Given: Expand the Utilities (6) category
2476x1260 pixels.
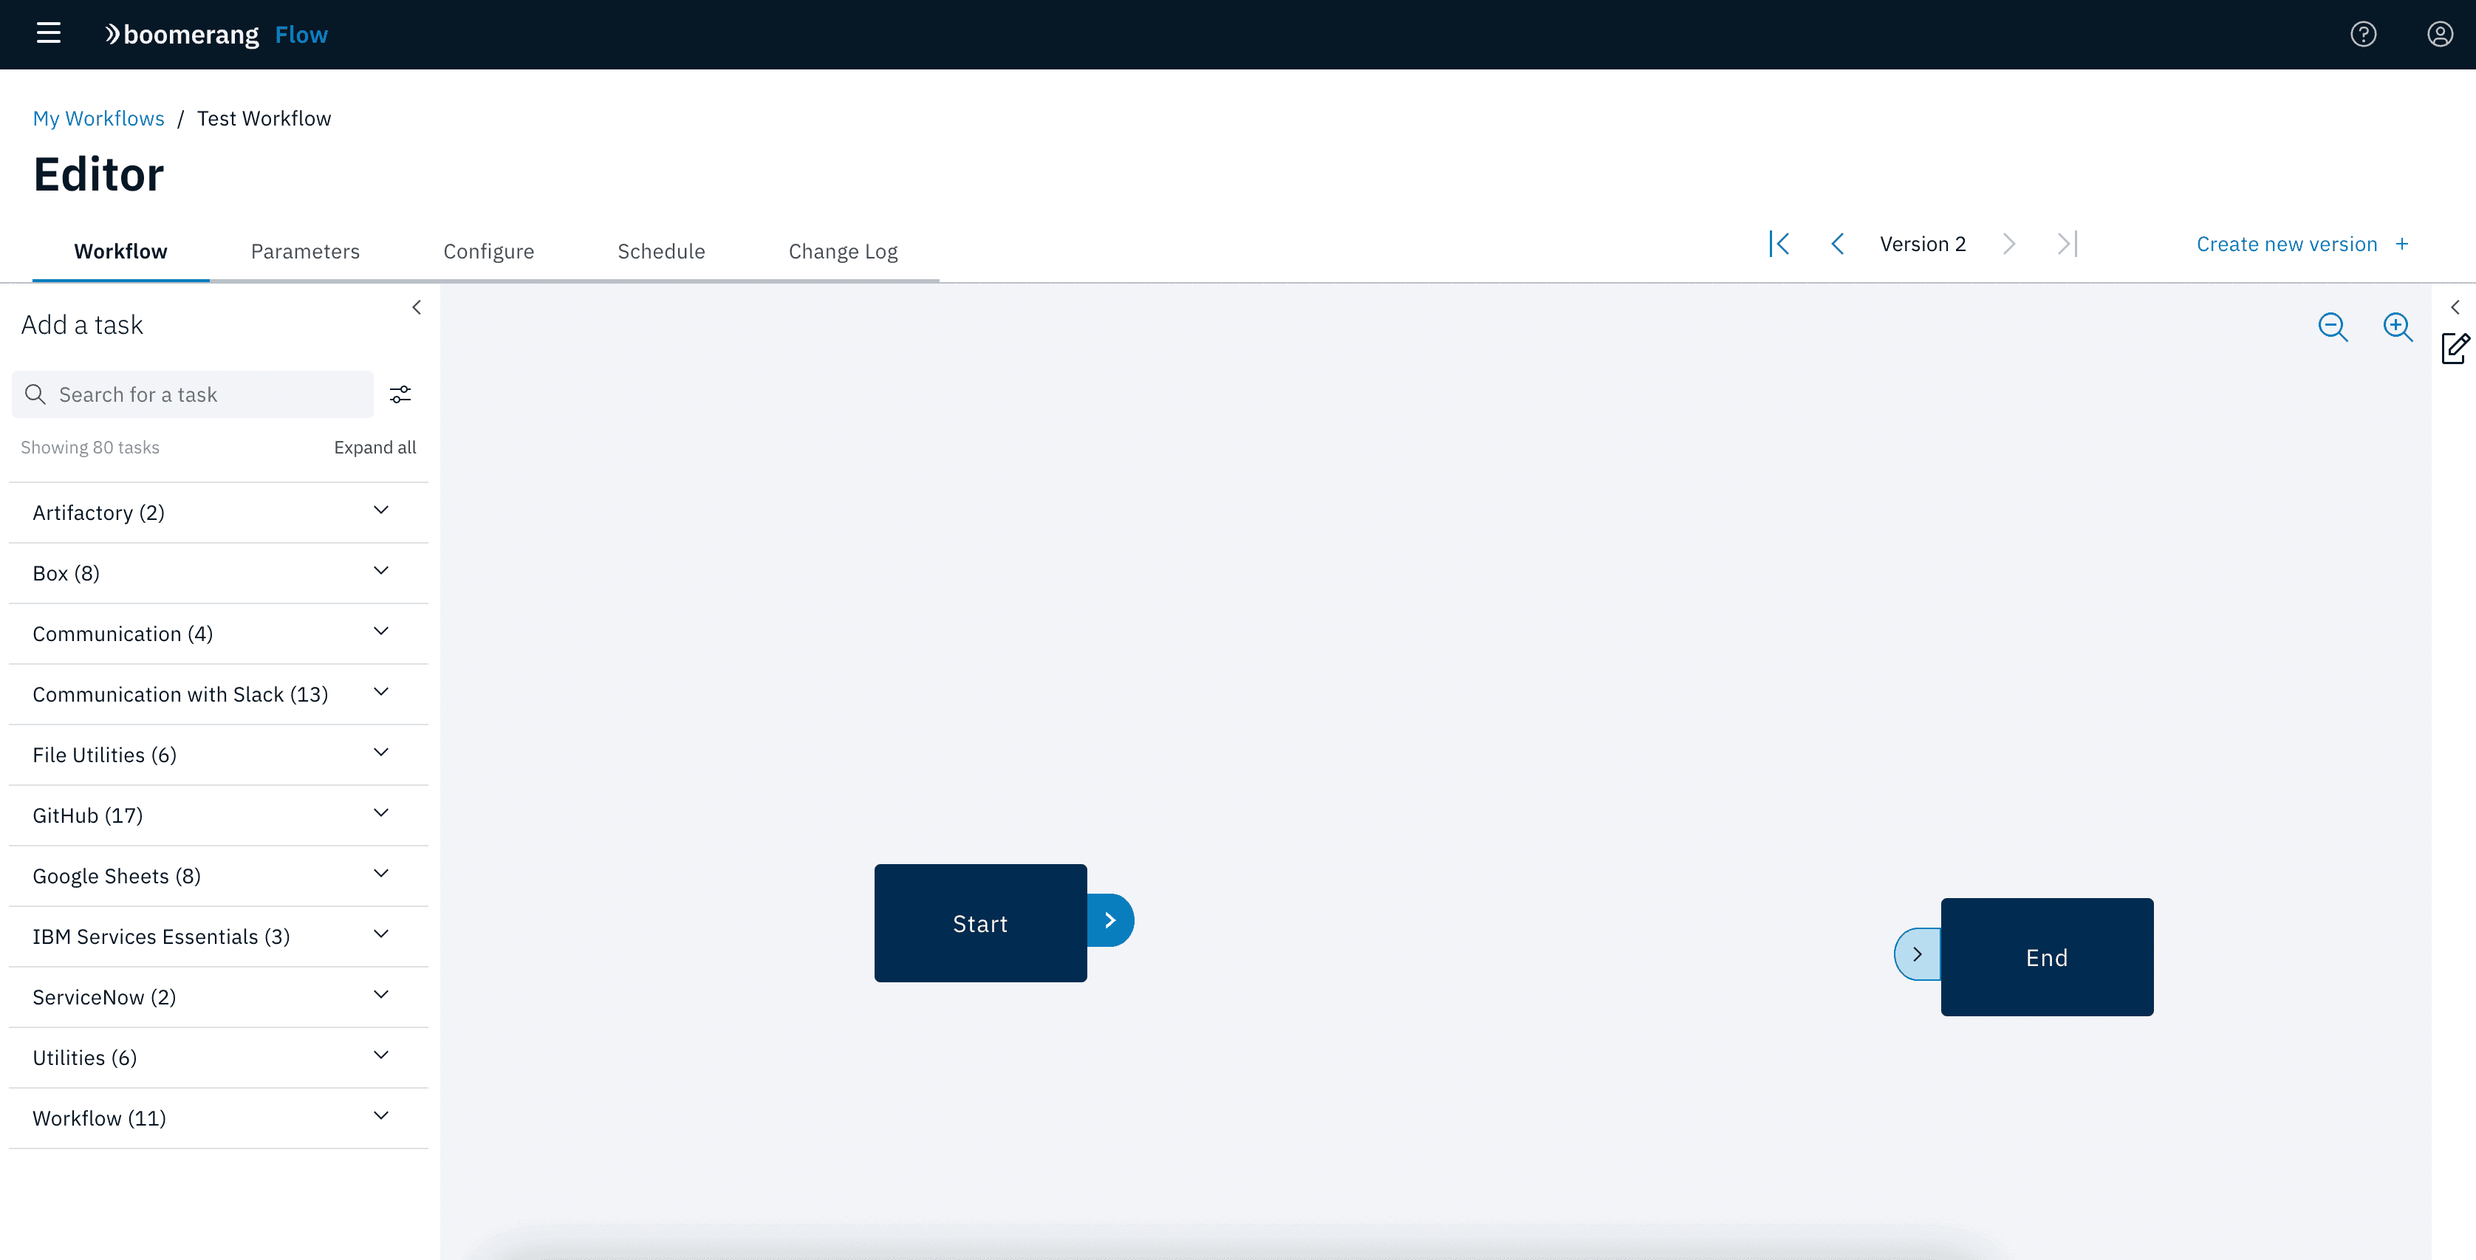Looking at the screenshot, I should [x=218, y=1057].
